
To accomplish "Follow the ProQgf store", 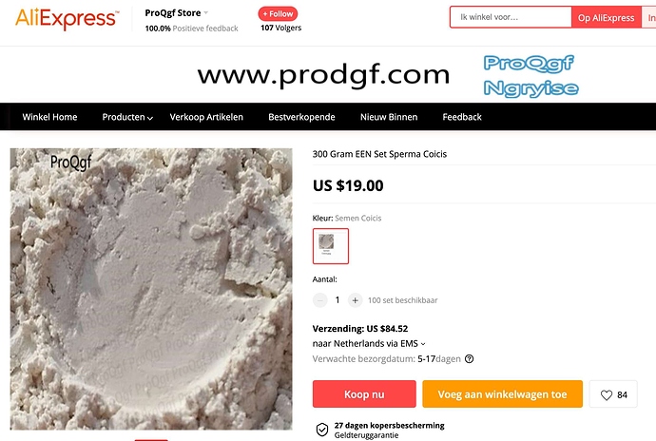I will pyautogui.click(x=278, y=14).
